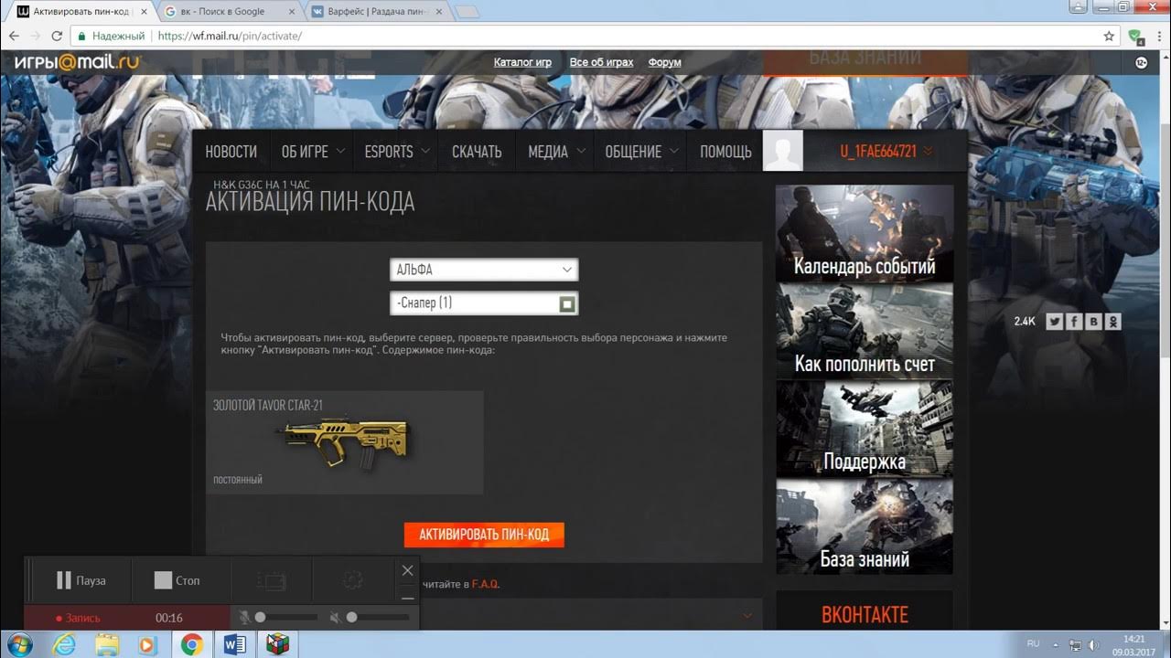Focus the Chrome address bar URL
This screenshot has width=1171, height=658.
[230, 37]
